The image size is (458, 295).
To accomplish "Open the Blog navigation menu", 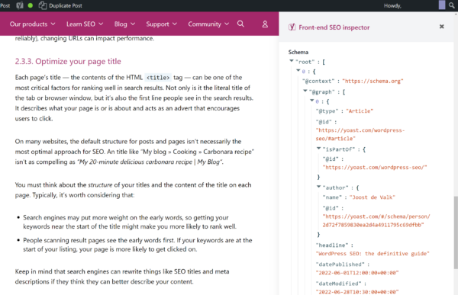I will click(x=124, y=24).
